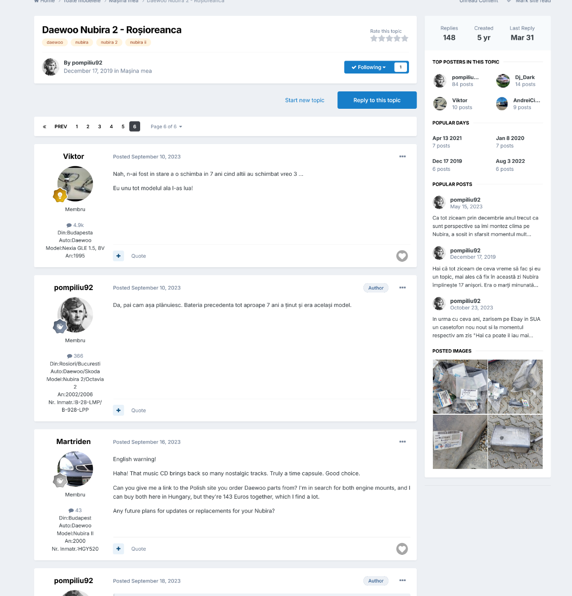Open the muffler posted image thumbnail
Viewport: 572px width, 596px height.
coord(515,442)
